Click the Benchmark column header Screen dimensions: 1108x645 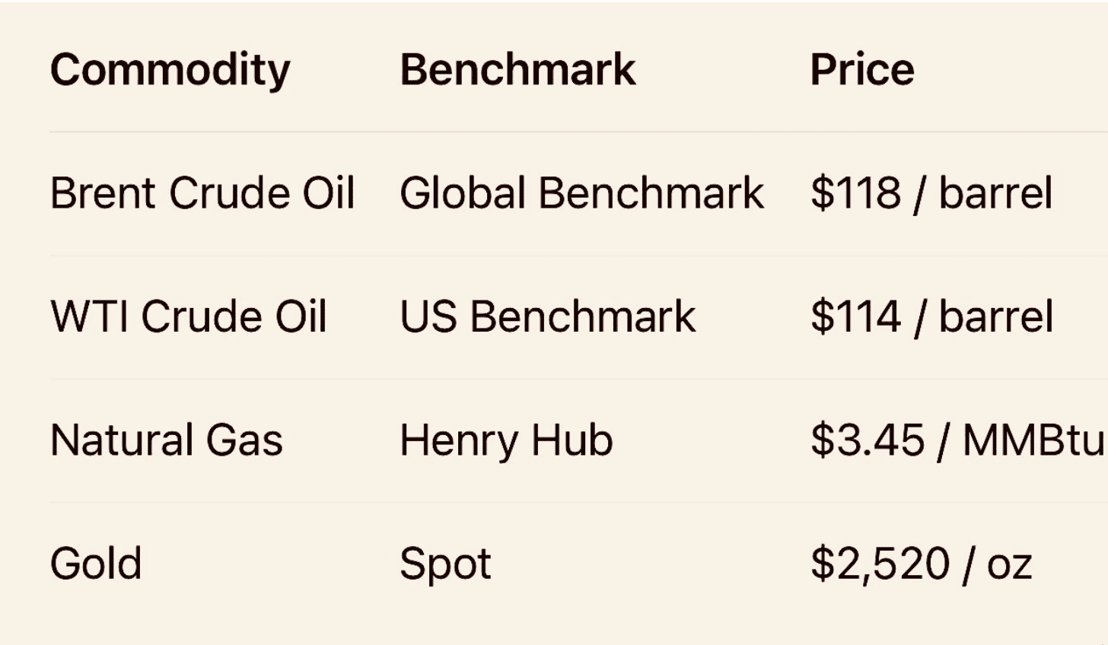(x=517, y=70)
